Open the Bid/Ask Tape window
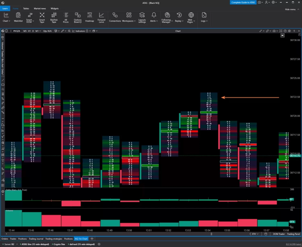Screen dimensions: 302x247 coord(54,18)
